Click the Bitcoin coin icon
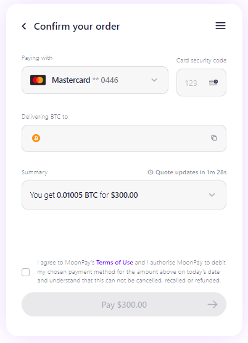The width and height of the screenshot is (248, 343). 36,138
